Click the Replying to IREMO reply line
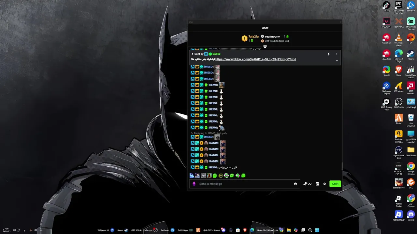The width and height of the screenshot is (417, 234). (209, 133)
